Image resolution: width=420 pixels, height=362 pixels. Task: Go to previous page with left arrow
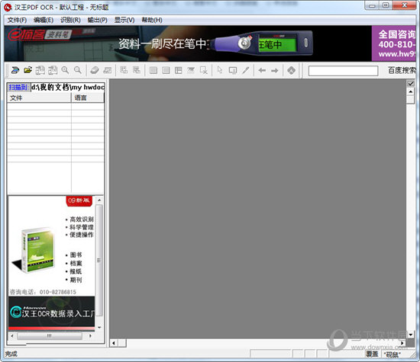click(x=262, y=70)
